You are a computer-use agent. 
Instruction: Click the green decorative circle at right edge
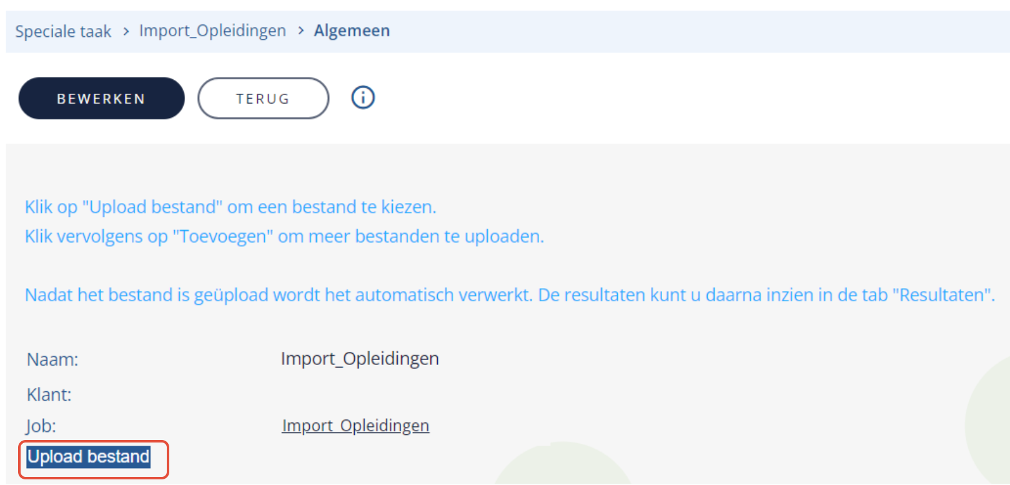(x=989, y=425)
